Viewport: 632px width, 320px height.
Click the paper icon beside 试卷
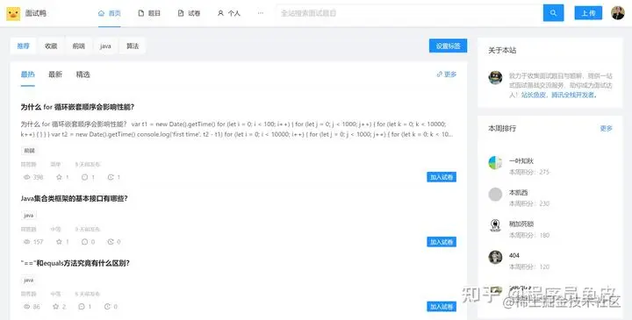(181, 13)
